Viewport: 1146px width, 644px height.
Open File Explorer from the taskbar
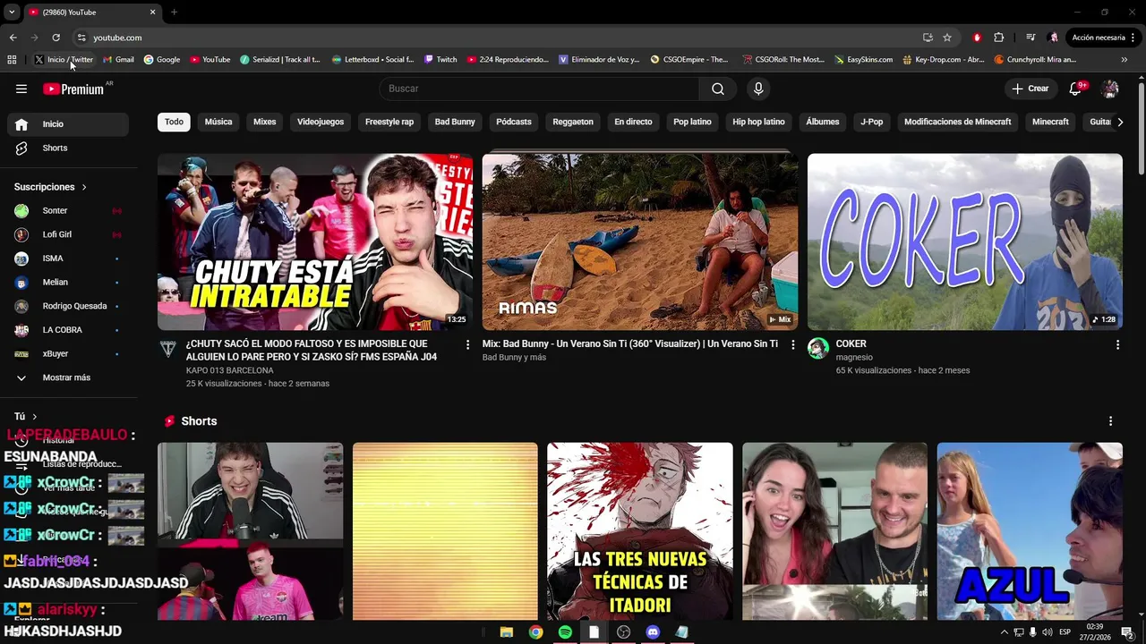(x=507, y=632)
